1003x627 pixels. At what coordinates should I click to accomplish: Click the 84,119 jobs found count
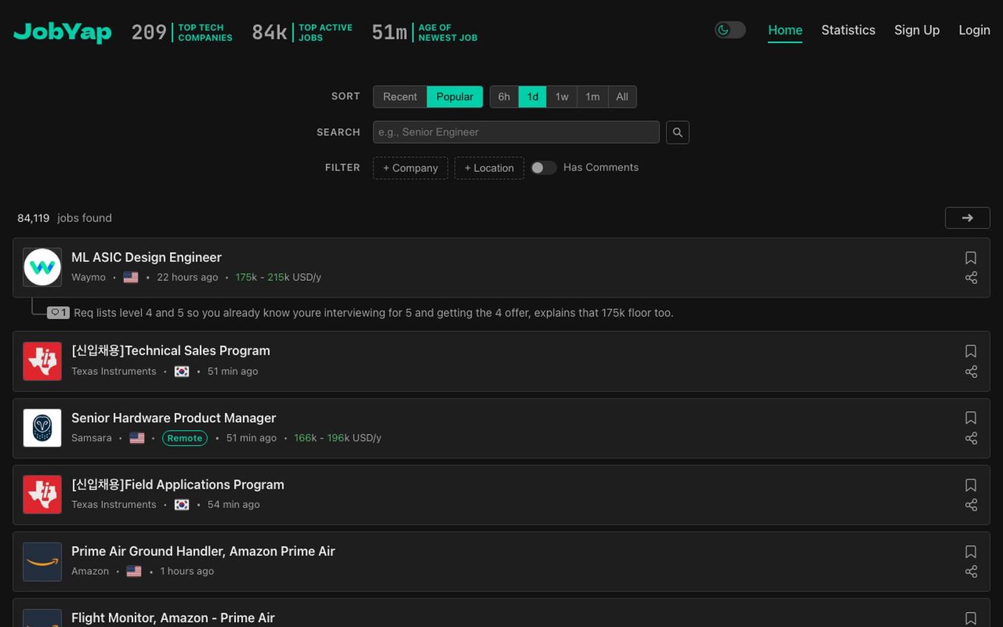coord(64,218)
